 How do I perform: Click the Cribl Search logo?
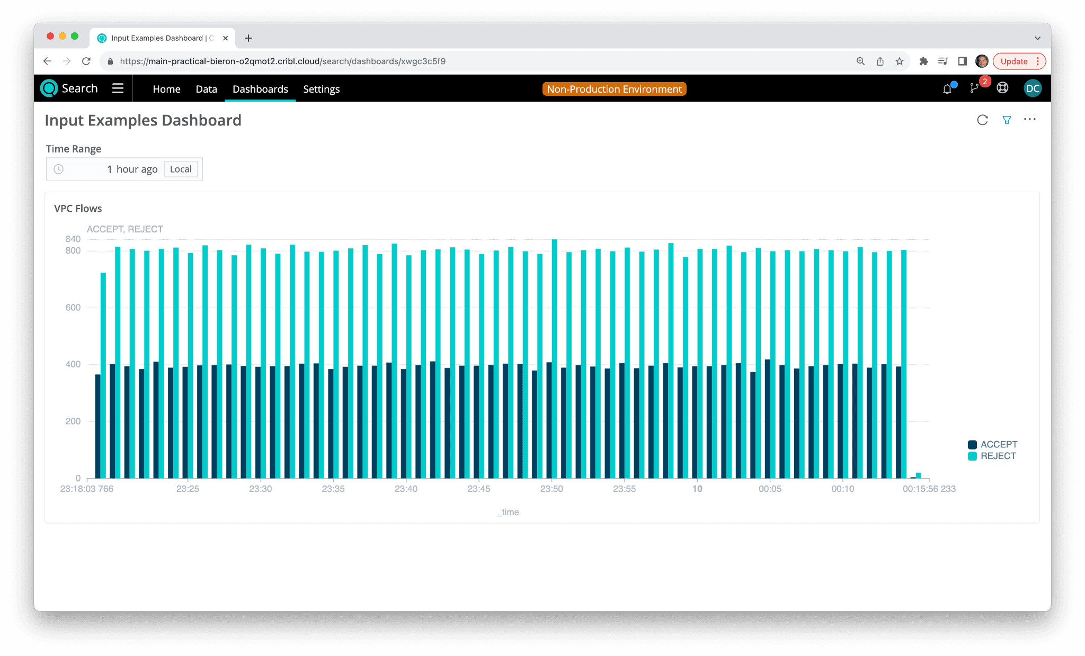[69, 88]
